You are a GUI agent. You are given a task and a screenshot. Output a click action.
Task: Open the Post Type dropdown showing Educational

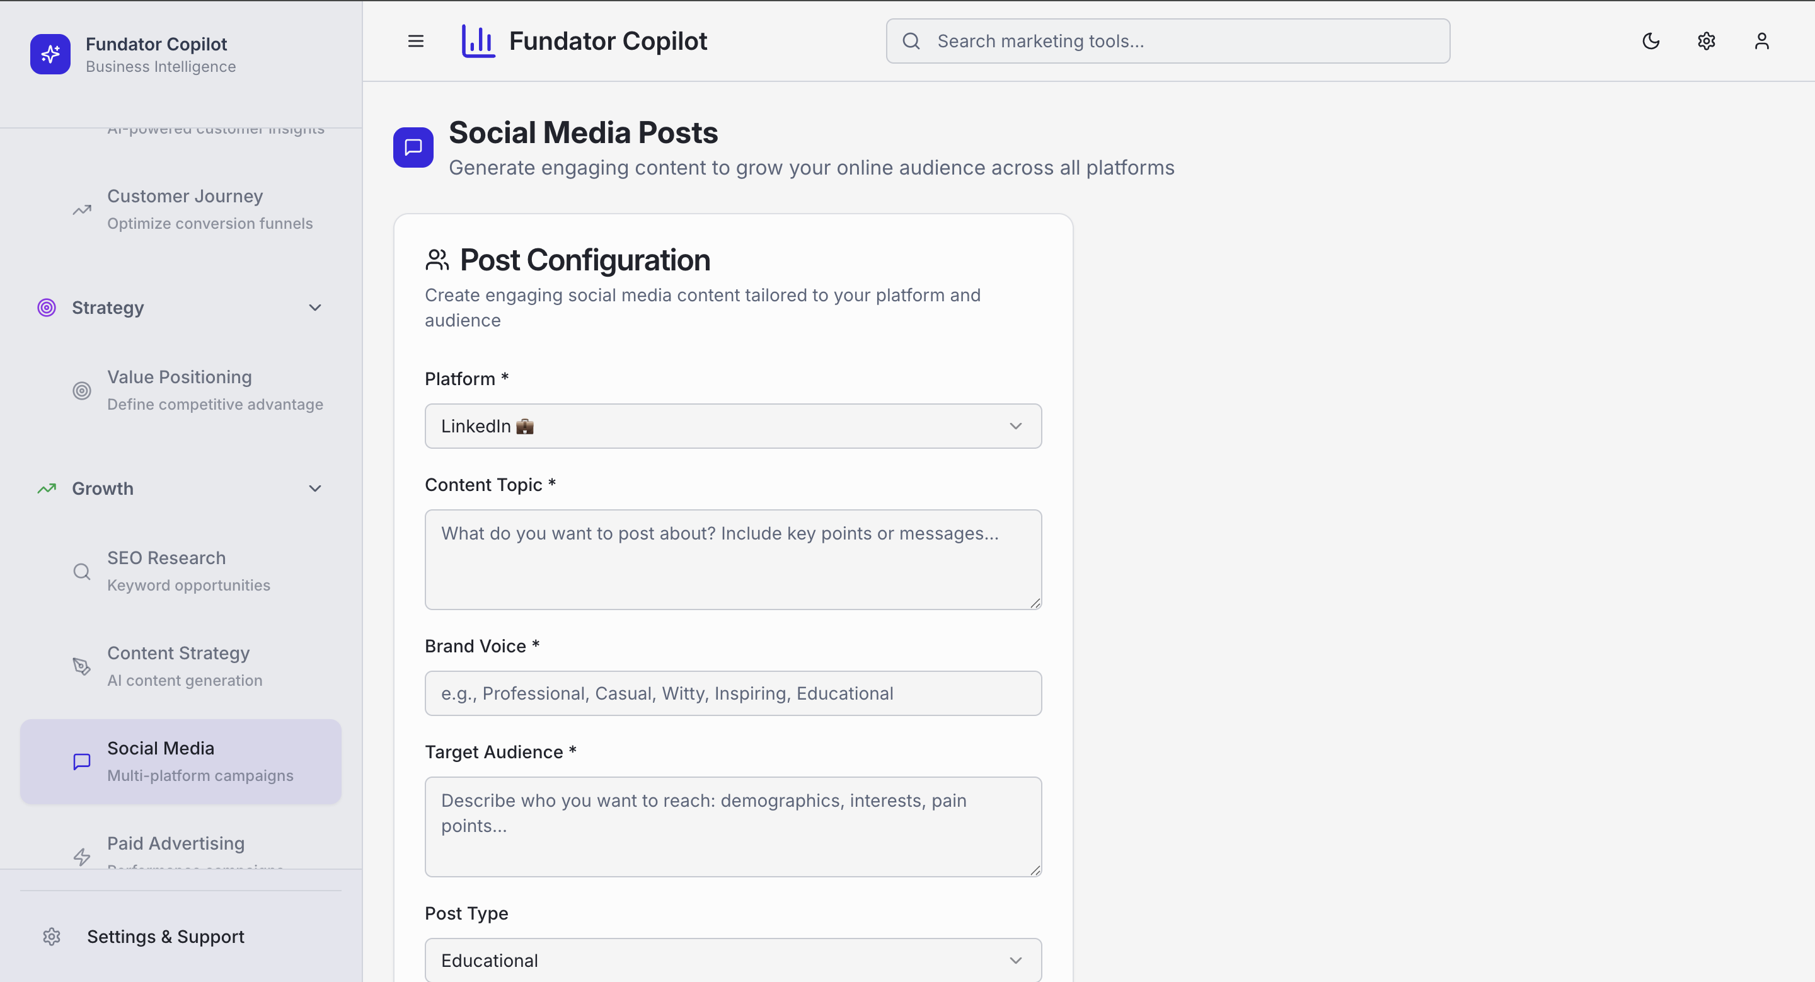tap(733, 960)
